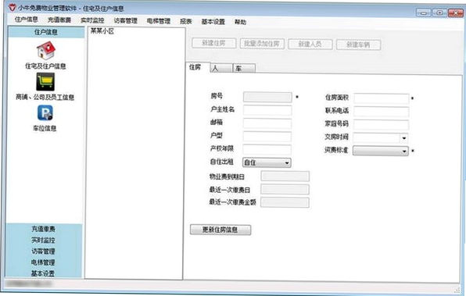Open 访客管理 in the sidebar
Image resolution: width=466 pixels, height=296 pixels.
(x=43, y=251)
